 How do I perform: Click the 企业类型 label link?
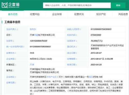(x=10, y=59)
